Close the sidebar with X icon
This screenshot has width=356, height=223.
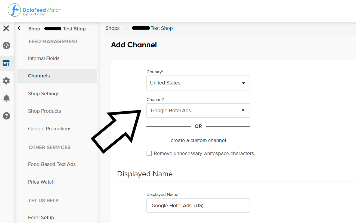point(6,28)
